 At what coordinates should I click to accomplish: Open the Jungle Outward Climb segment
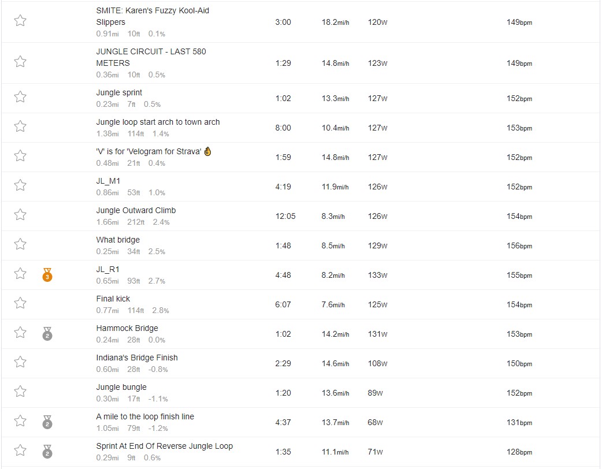tap(136, 210)
